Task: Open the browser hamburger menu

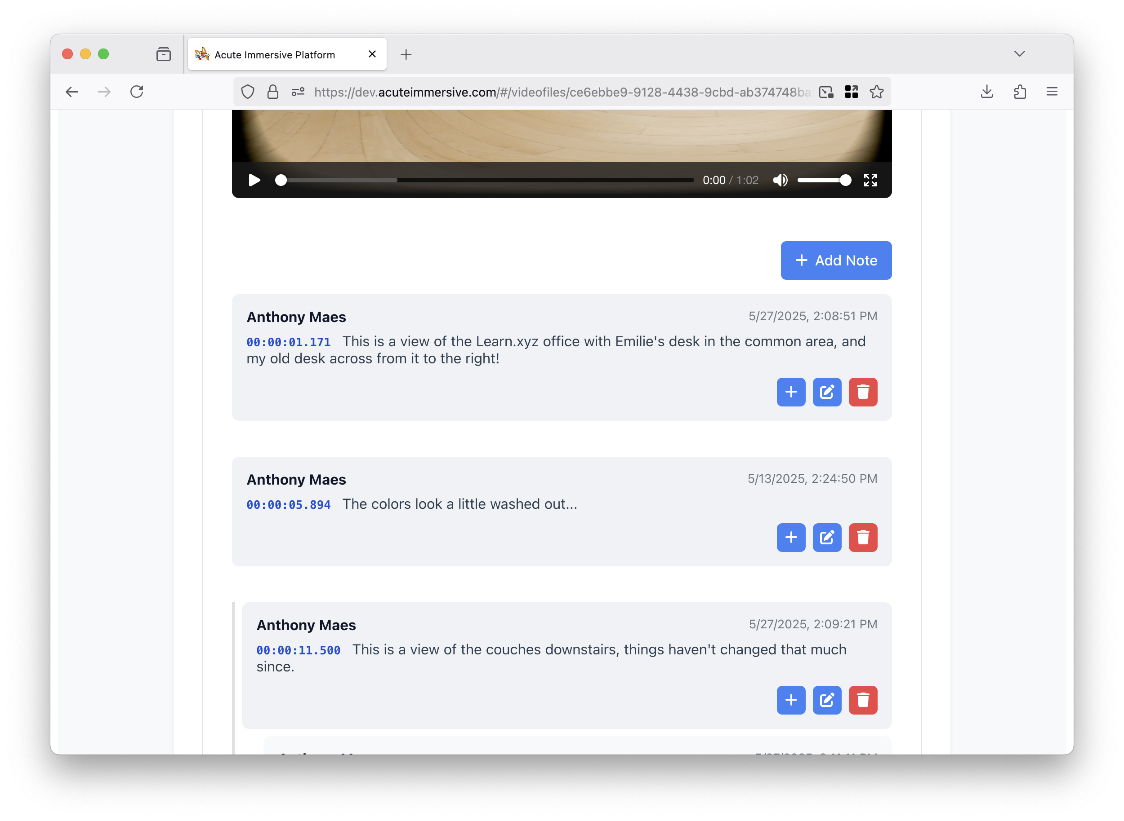Action: (x=1051, y=92)
